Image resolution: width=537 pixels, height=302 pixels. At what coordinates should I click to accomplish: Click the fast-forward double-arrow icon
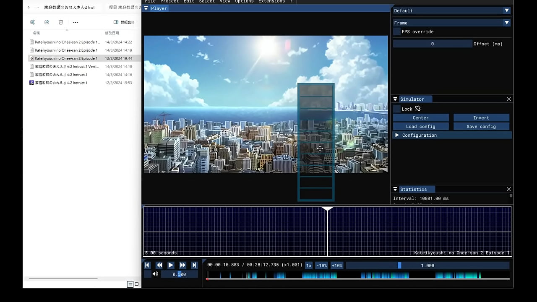click(x=182, y=265)
